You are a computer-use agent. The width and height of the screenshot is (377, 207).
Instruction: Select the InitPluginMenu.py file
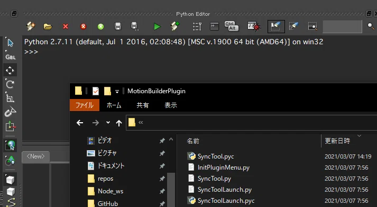223,167
